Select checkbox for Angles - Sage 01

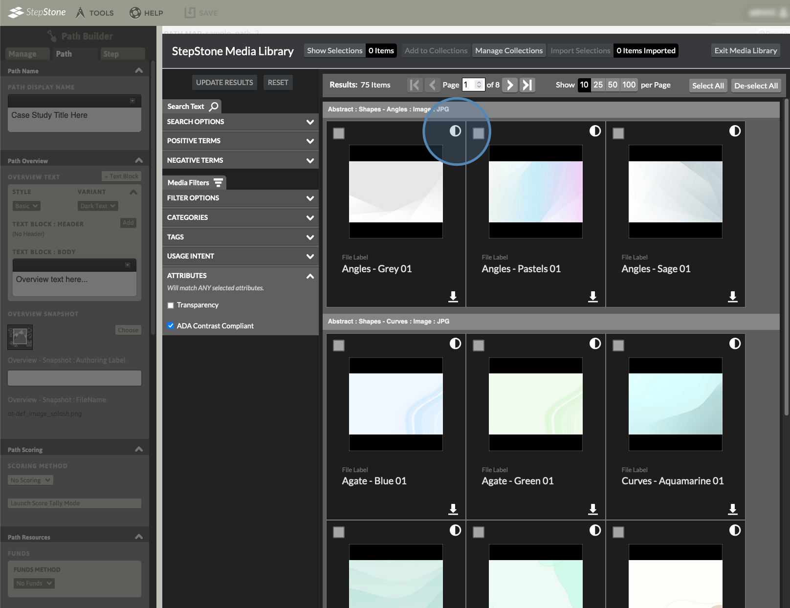(x=618, y=133)
